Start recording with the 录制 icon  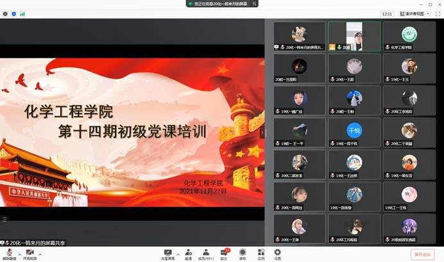pos(243,252)
